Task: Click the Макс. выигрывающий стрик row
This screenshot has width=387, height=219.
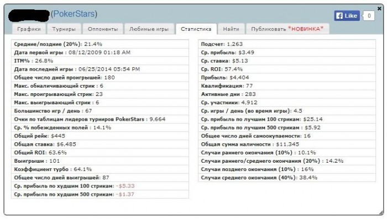Action: pos(100,103)
